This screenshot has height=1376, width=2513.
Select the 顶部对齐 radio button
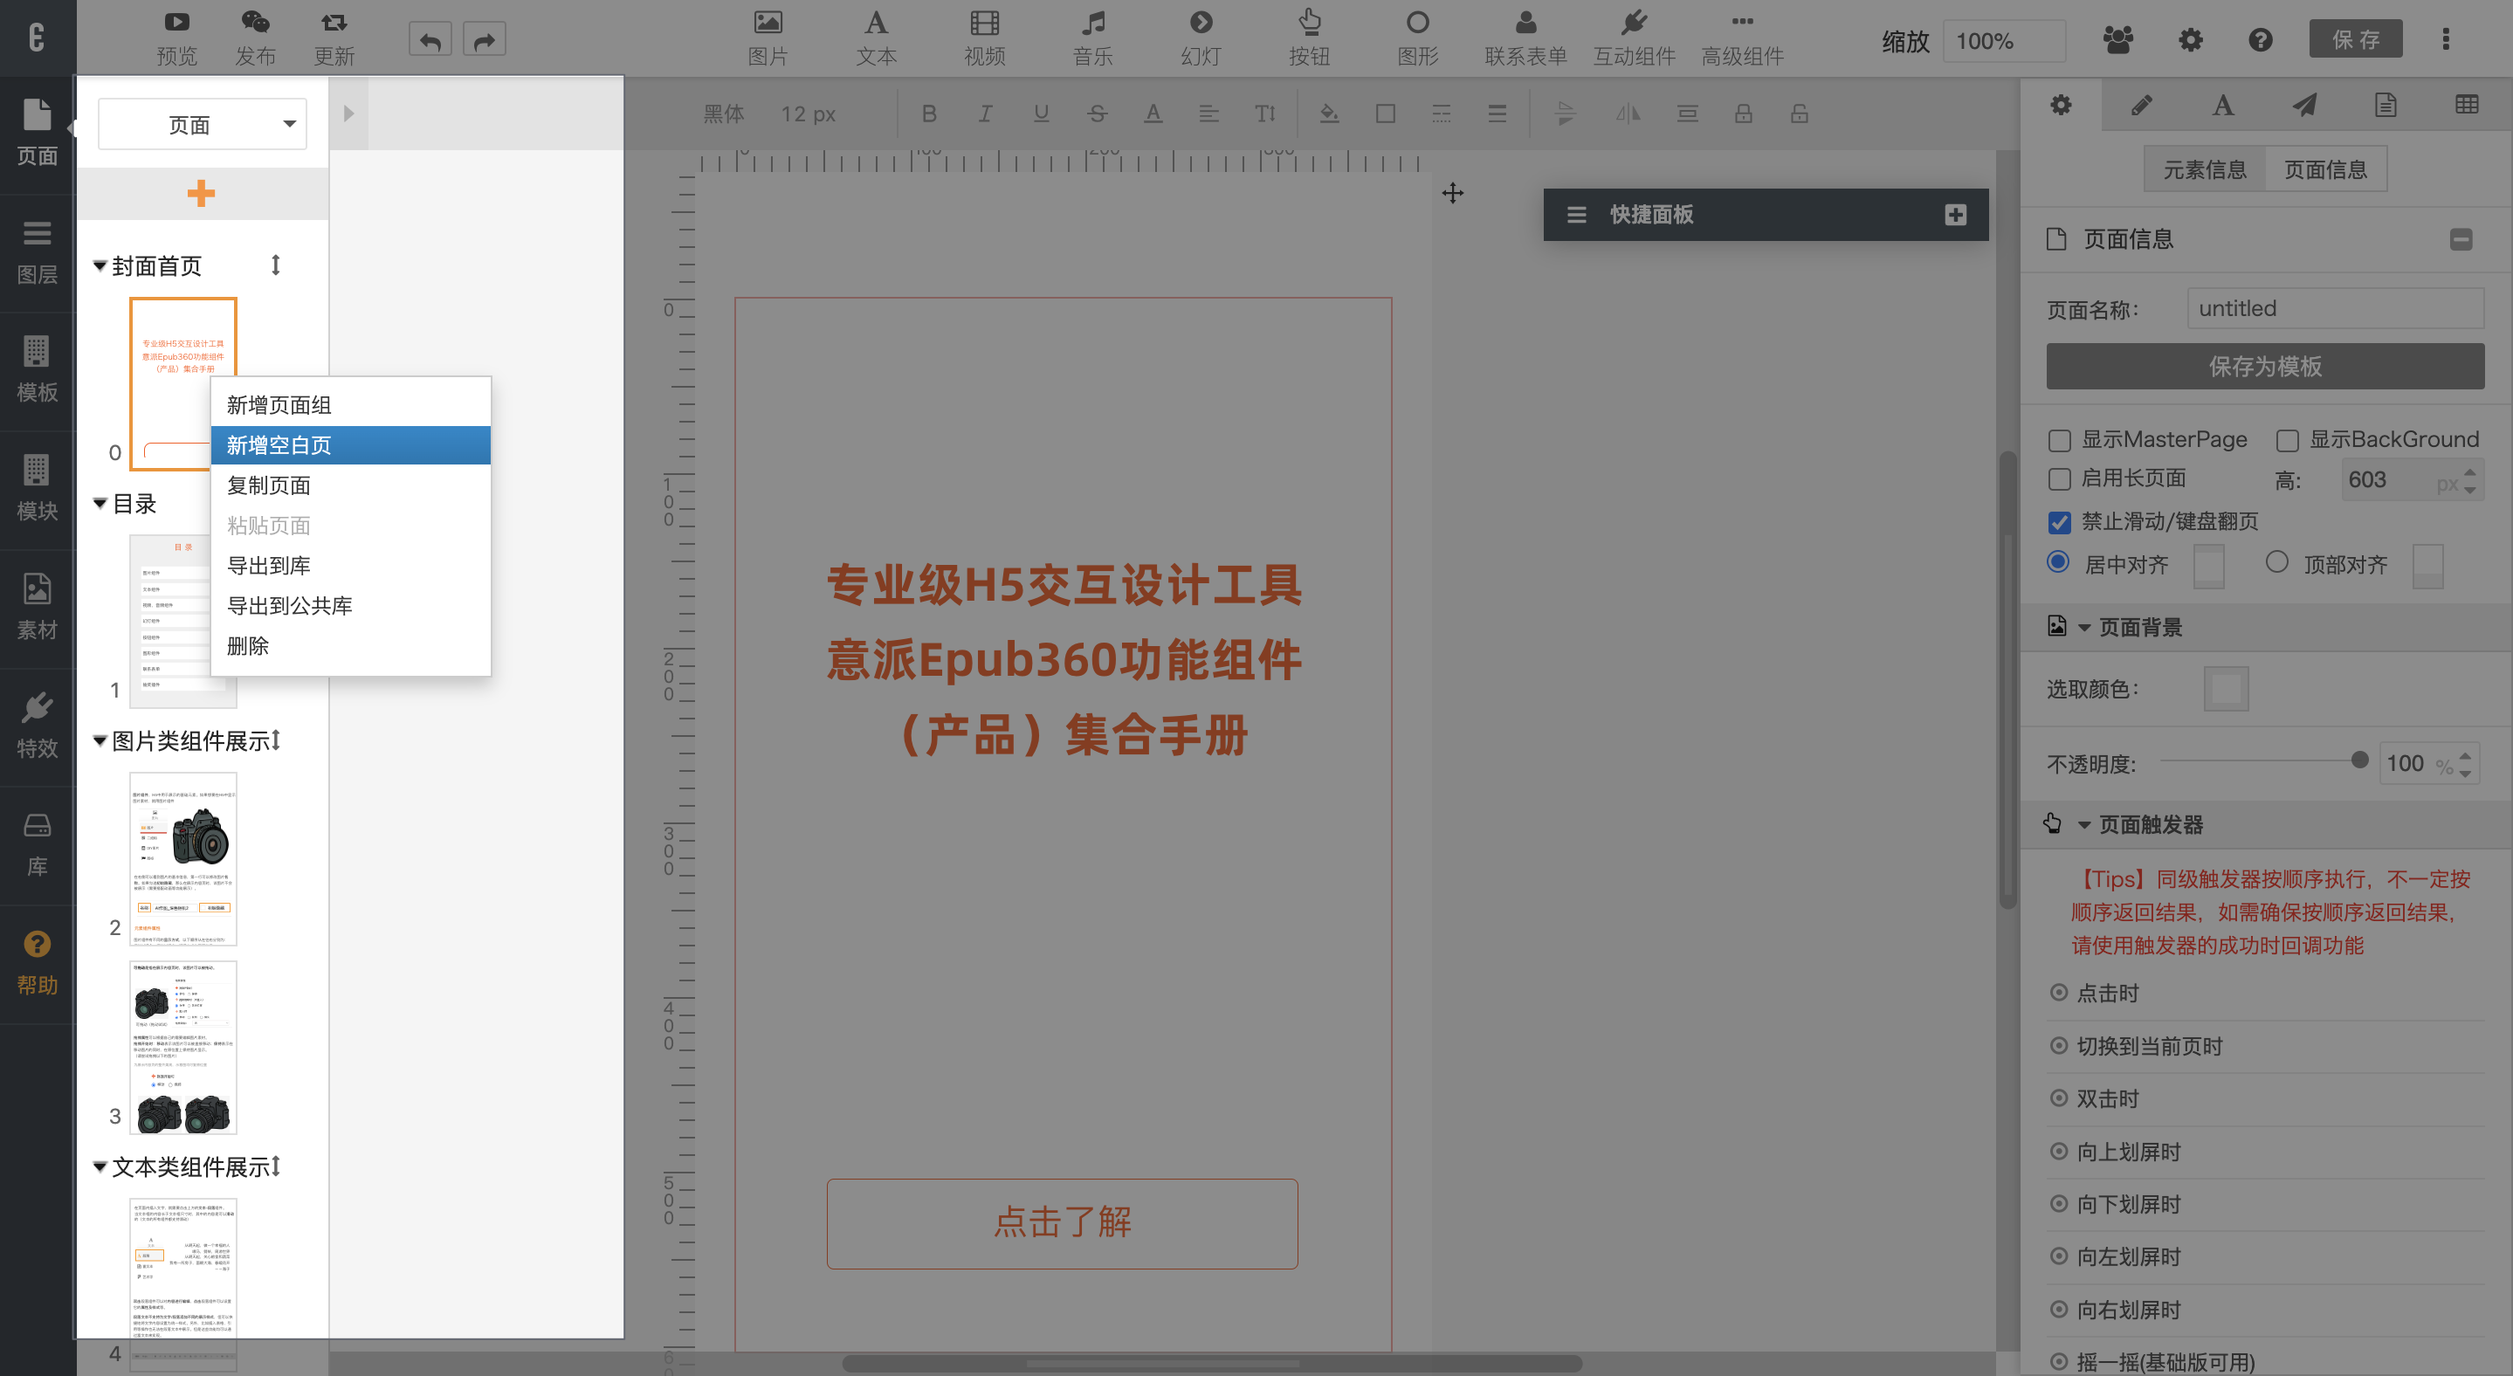(2276, 562)
